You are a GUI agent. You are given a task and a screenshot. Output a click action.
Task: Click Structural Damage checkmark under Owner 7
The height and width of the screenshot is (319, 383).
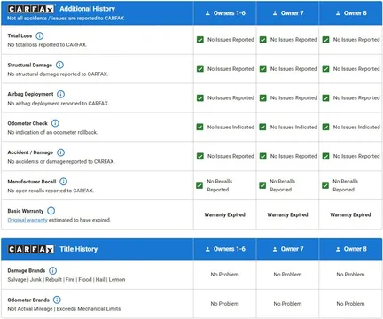(263, 69)
